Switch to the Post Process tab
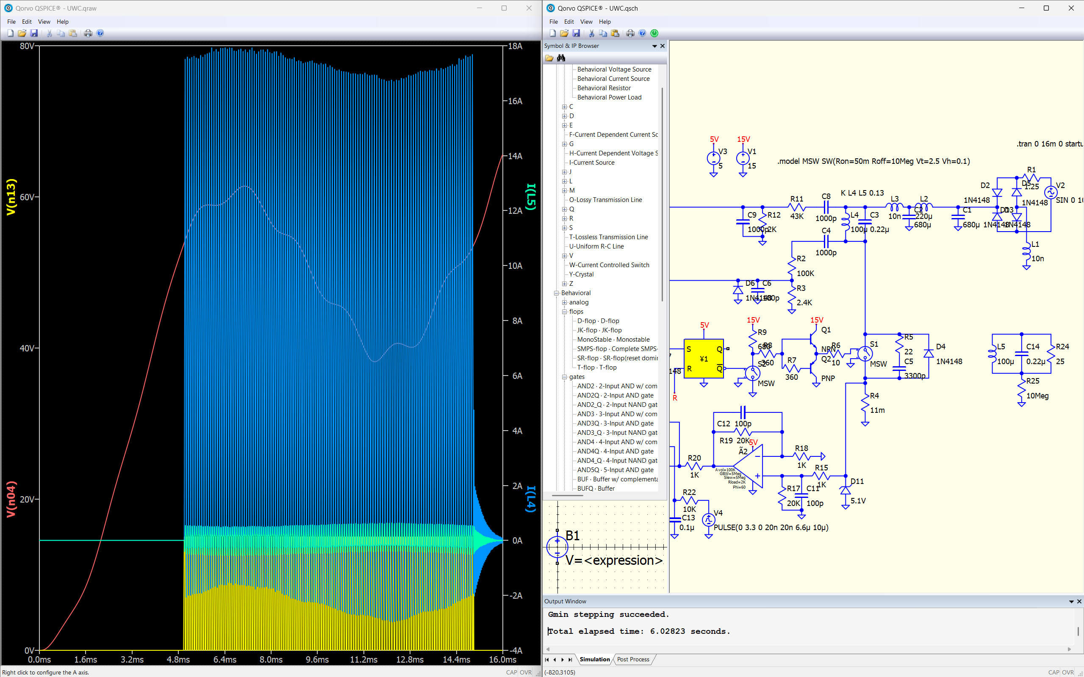This screenshot has width=1084, height=677. (632, 659)
